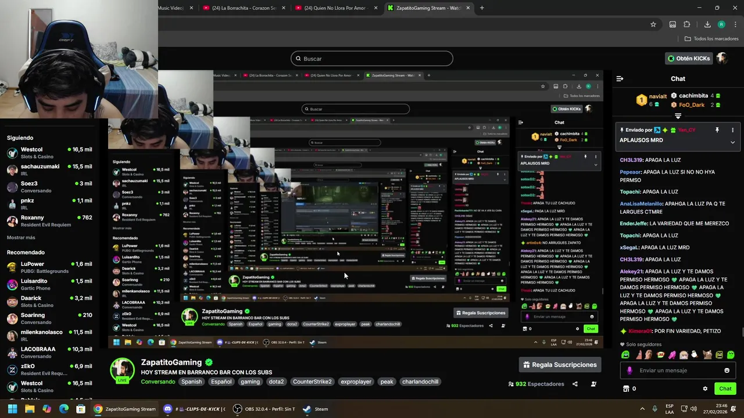Open pnkz channel in sidebar
744x418 pixels.
(x=49, y=204)
